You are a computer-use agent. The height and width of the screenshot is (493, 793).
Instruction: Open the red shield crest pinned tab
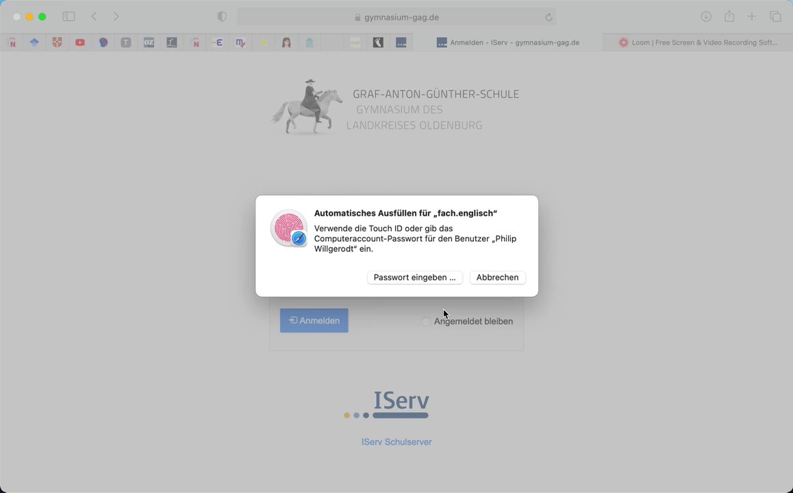[57, 42]
